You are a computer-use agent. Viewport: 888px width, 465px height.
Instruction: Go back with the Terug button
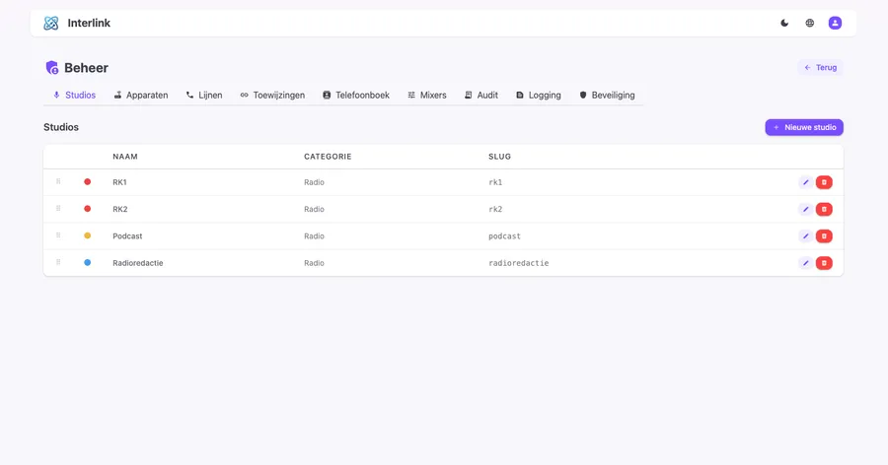click(821, 67)
